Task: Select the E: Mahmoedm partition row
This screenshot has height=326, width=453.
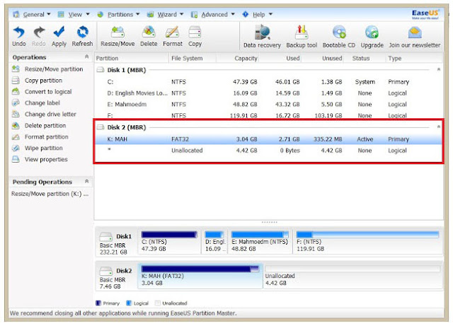Action: pyautogui.click(x=269, y=105)
